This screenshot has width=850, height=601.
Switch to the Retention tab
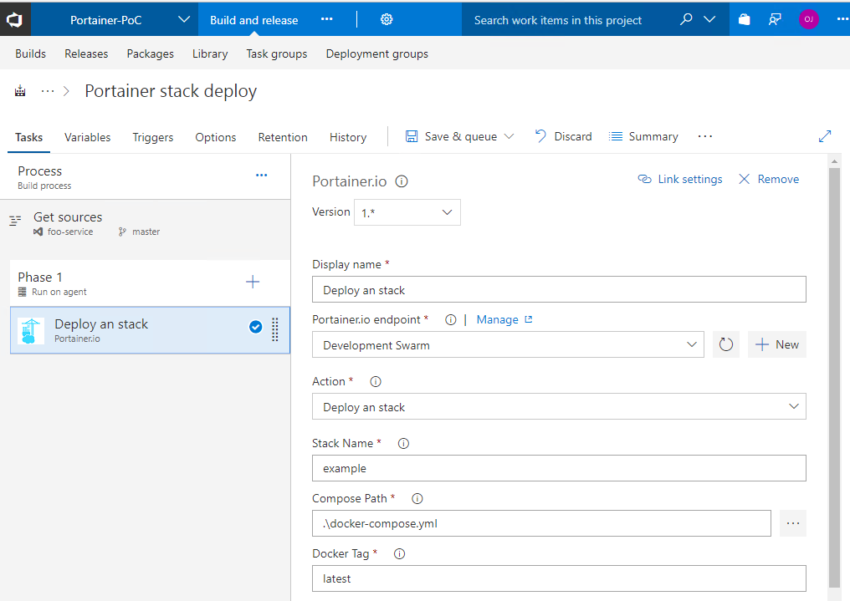point(283,138)
